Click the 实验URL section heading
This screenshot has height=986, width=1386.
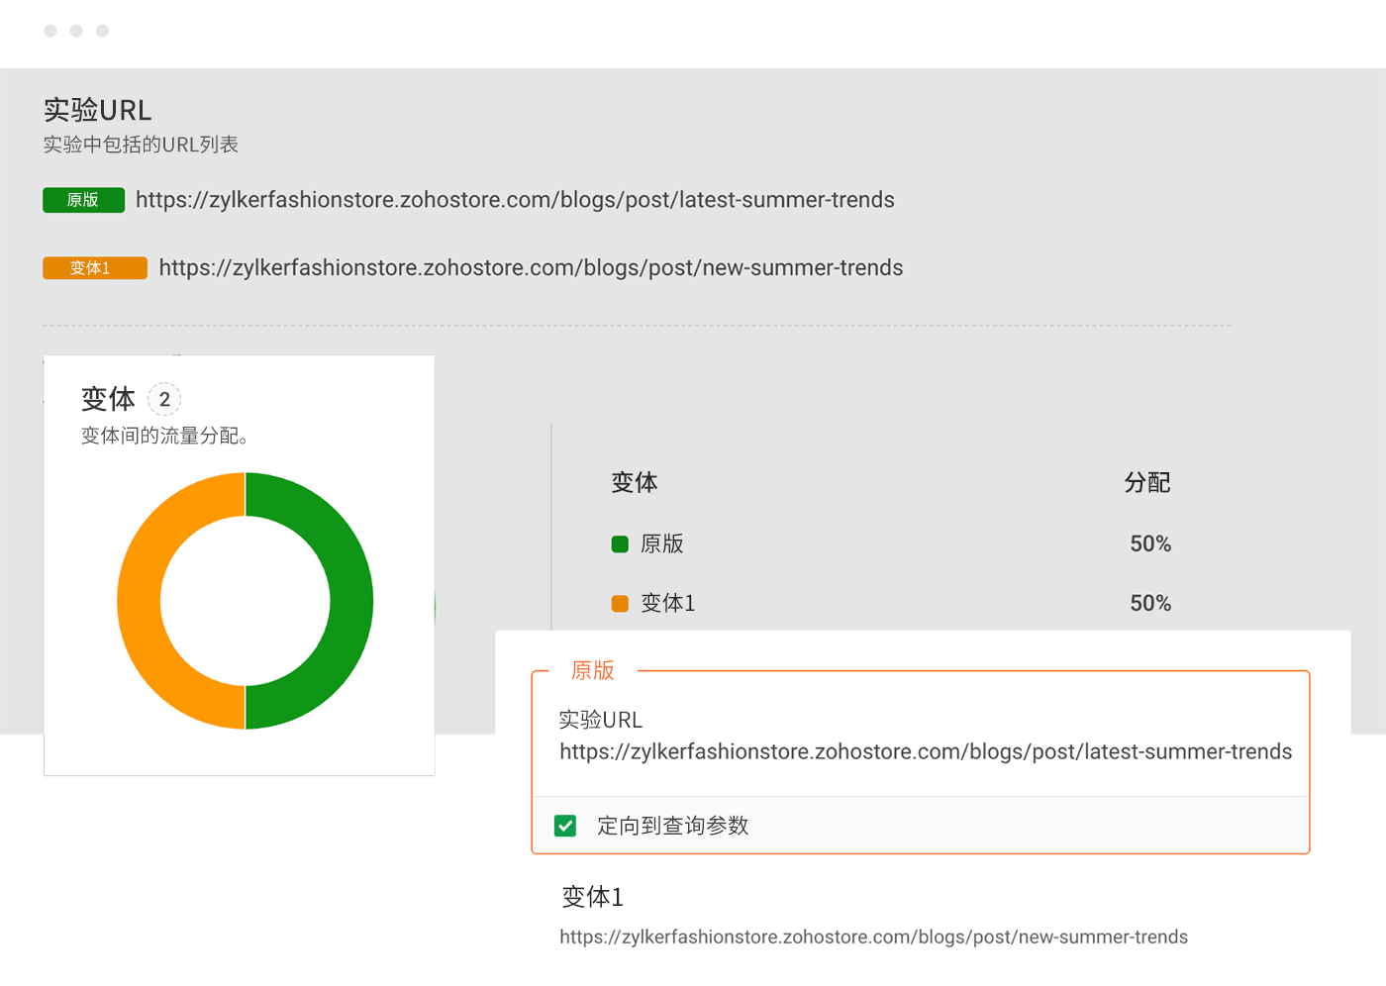point(98,110)
